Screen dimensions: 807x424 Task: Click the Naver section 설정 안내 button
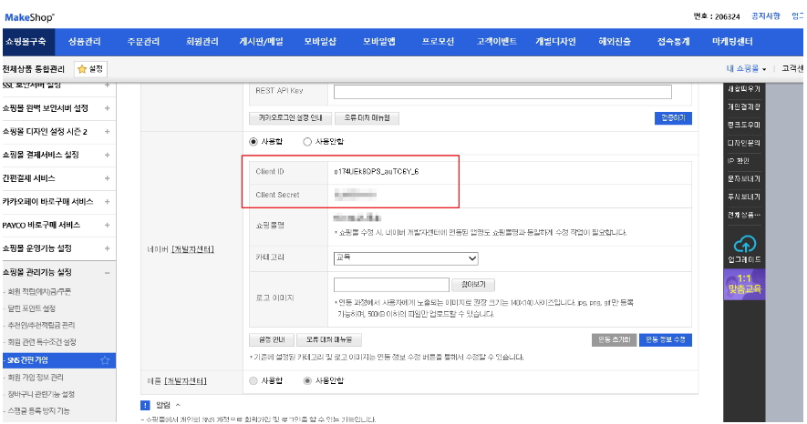(x=272, y=339)
